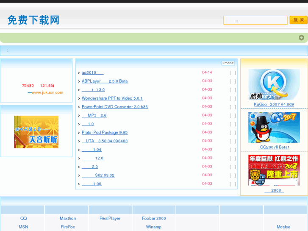Image resolution: width=308 pixels, height=231 pixels.
Task: Open the link ending in 1.04
Action: [x=92, y=150]
